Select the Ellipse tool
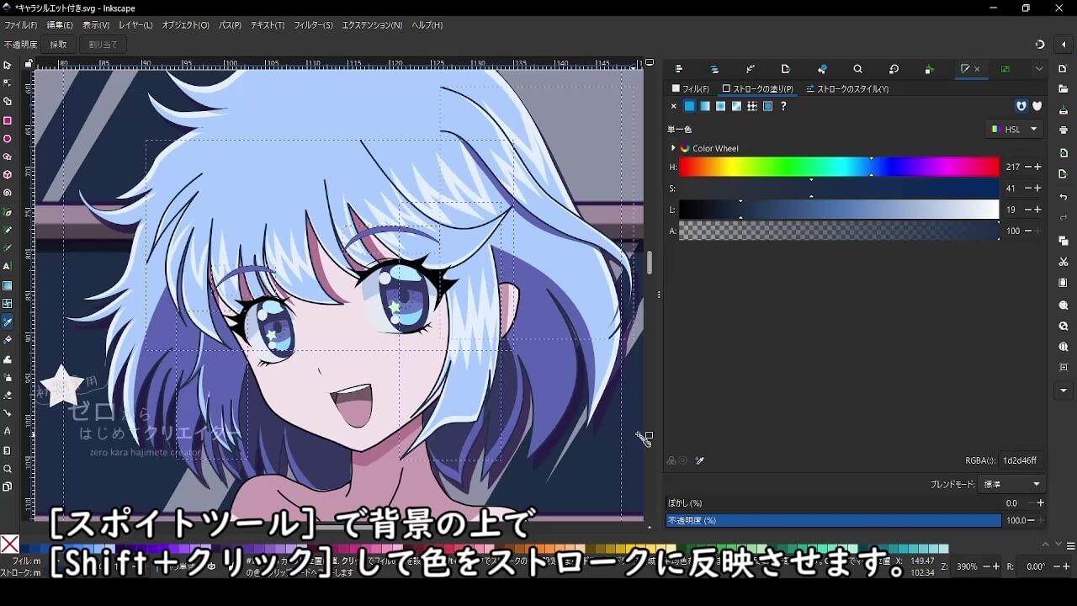Screen dimensions: 1077x606 (8, 139)
